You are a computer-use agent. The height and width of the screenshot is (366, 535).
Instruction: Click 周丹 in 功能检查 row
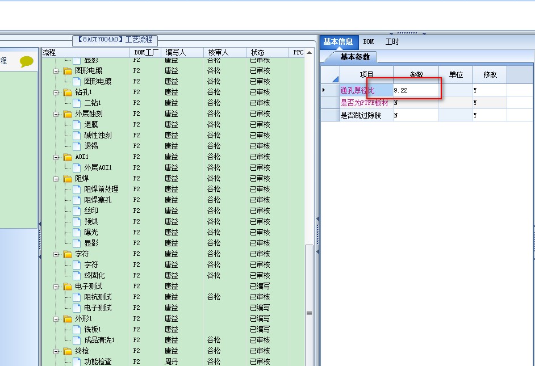(171, 361)
